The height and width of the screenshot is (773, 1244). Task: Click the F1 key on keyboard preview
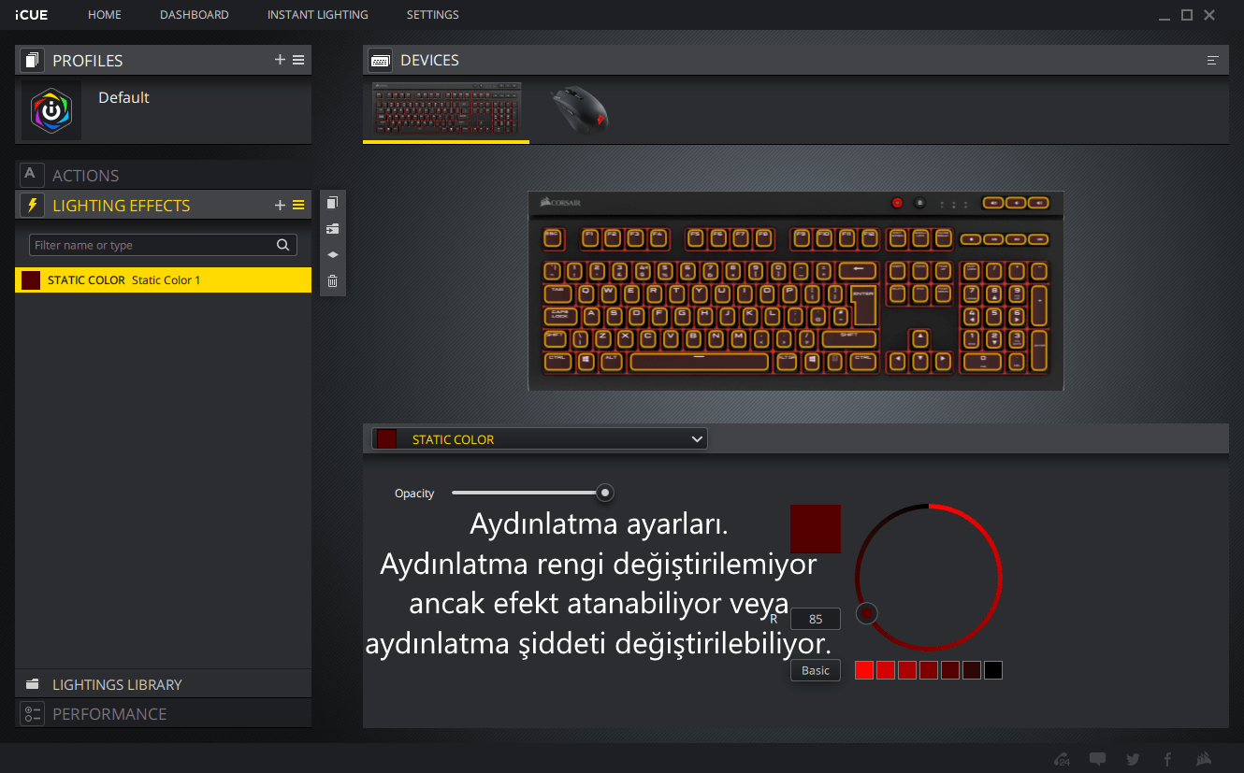point(590,238)
